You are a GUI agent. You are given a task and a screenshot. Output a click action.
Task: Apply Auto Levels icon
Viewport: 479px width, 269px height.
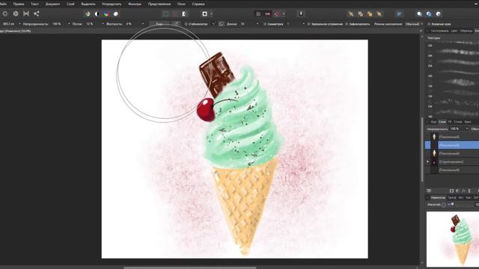[88, 14]
